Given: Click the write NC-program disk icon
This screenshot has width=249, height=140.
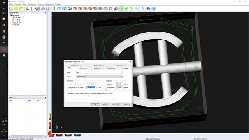Looking at the screenshot, I should coord(38,9).
